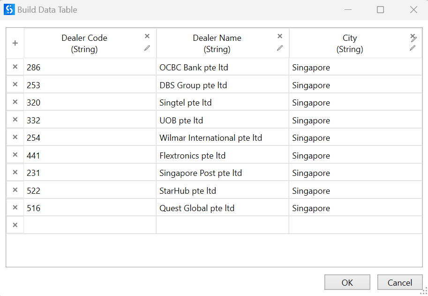This screenshot has height=296, width=428.
Task: Select the Singapore cell in the OCBC Bank row
Action: click(355, 67)
